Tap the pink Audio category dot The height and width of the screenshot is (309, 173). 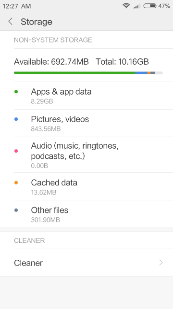pos(16,151)
